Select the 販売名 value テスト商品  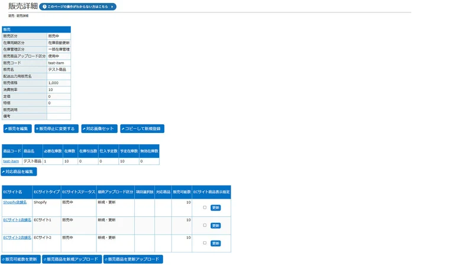(x=57, y=70)
